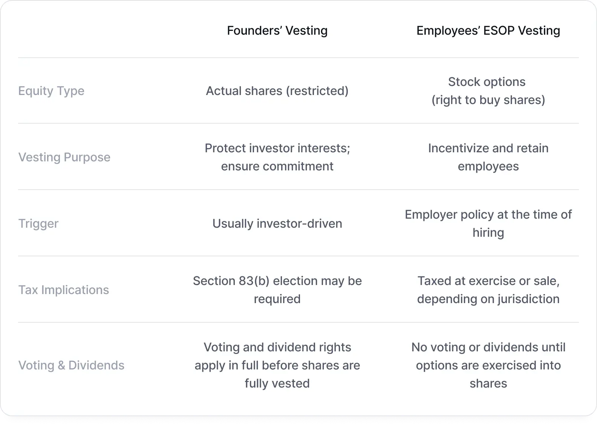
Task: Click the text 'fully vested' in Founders column
Action: coord(277,383)
